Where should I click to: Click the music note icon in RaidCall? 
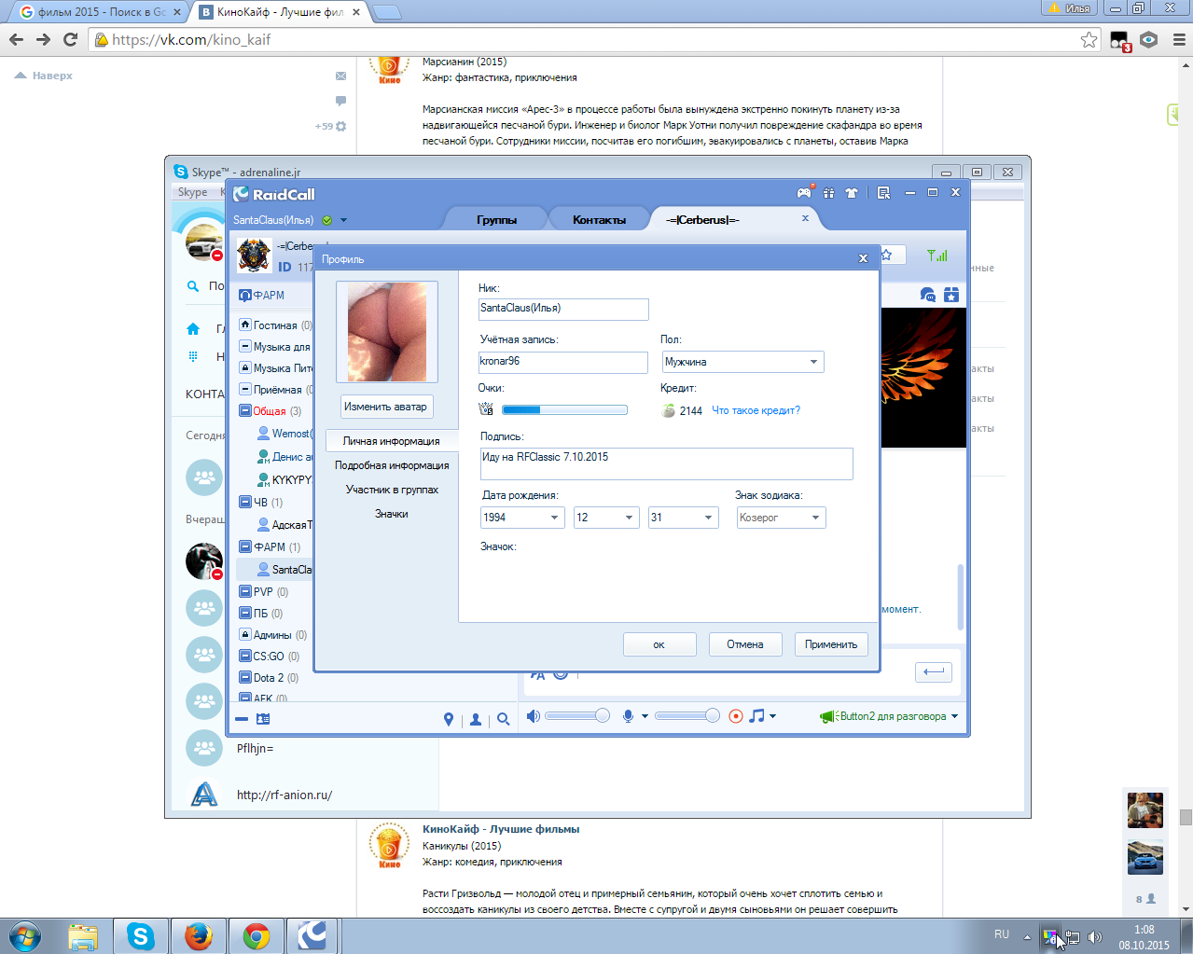pyautogui.click(x=756, y=716)
